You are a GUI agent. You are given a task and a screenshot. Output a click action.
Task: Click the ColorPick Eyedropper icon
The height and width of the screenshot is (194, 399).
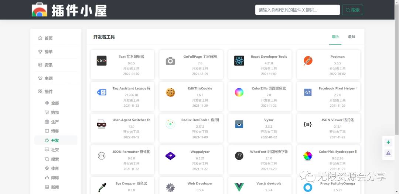308,156
